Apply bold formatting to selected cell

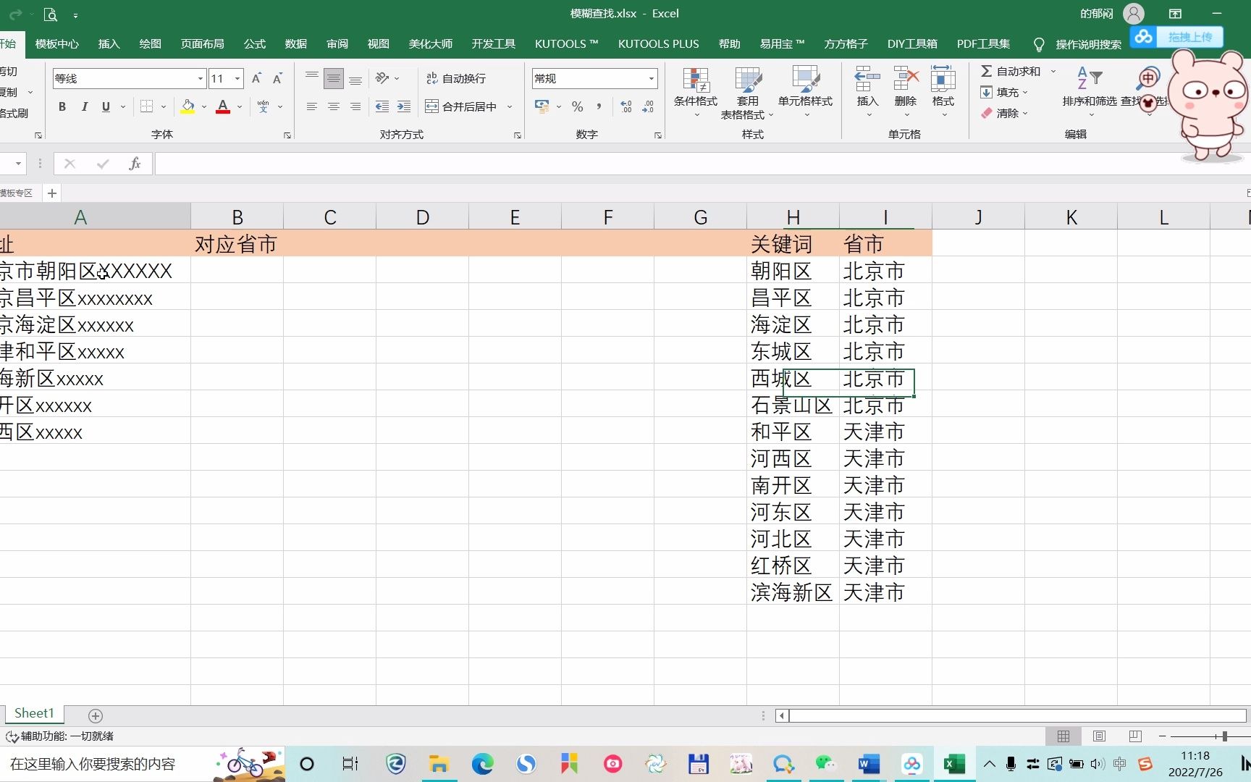(62, 106)
